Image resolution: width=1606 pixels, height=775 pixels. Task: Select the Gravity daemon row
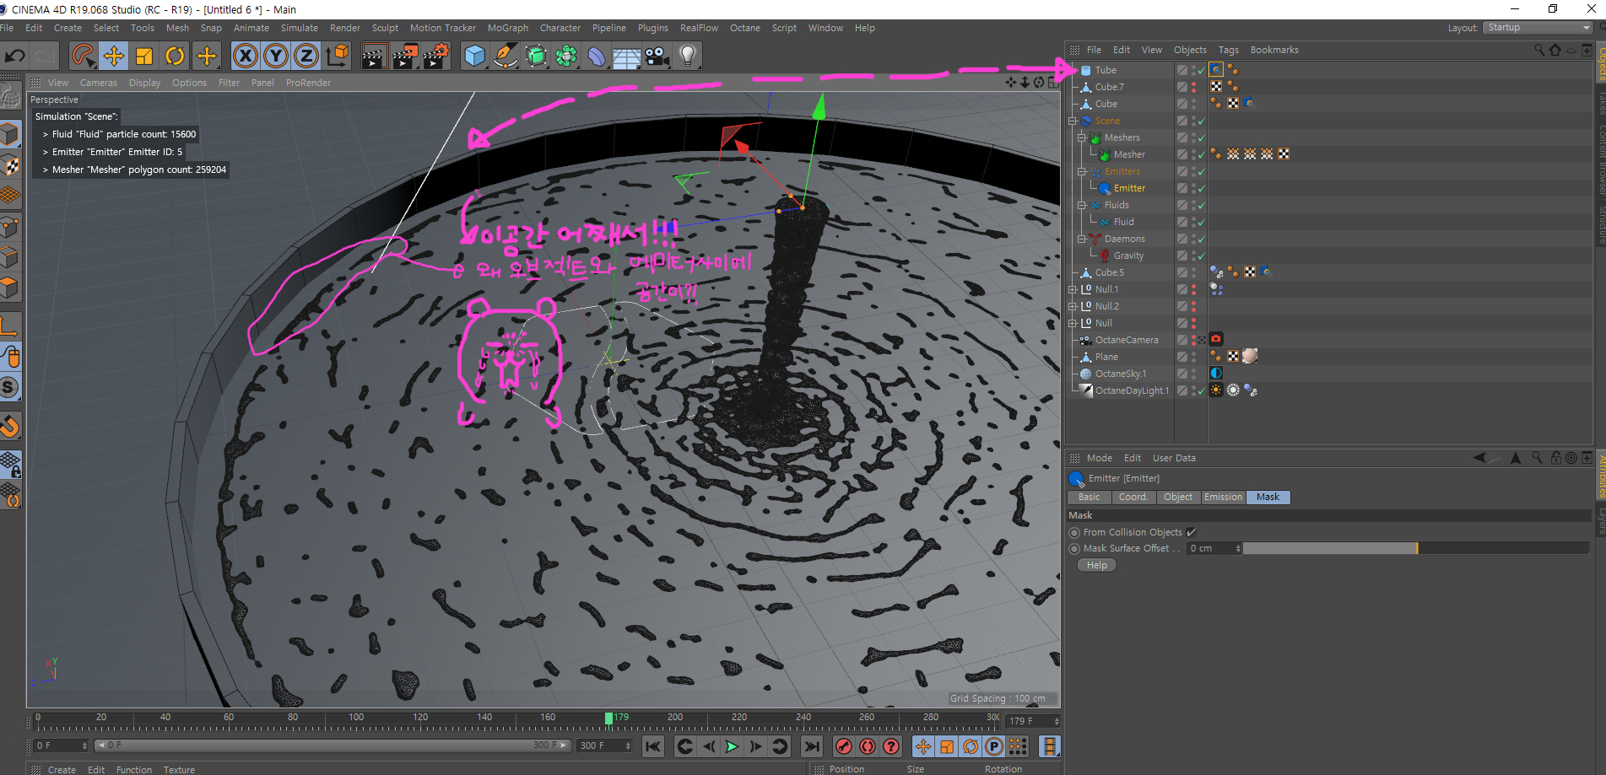1128,256
